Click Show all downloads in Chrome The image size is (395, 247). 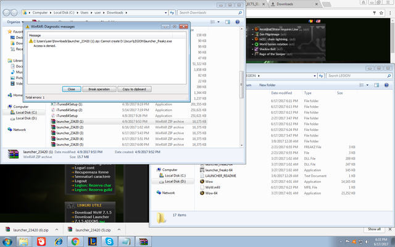click(x=374, y=229)
